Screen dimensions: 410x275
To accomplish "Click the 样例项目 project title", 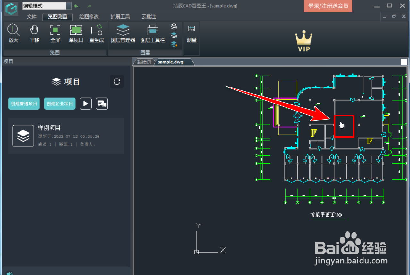I will pos(49,128).
